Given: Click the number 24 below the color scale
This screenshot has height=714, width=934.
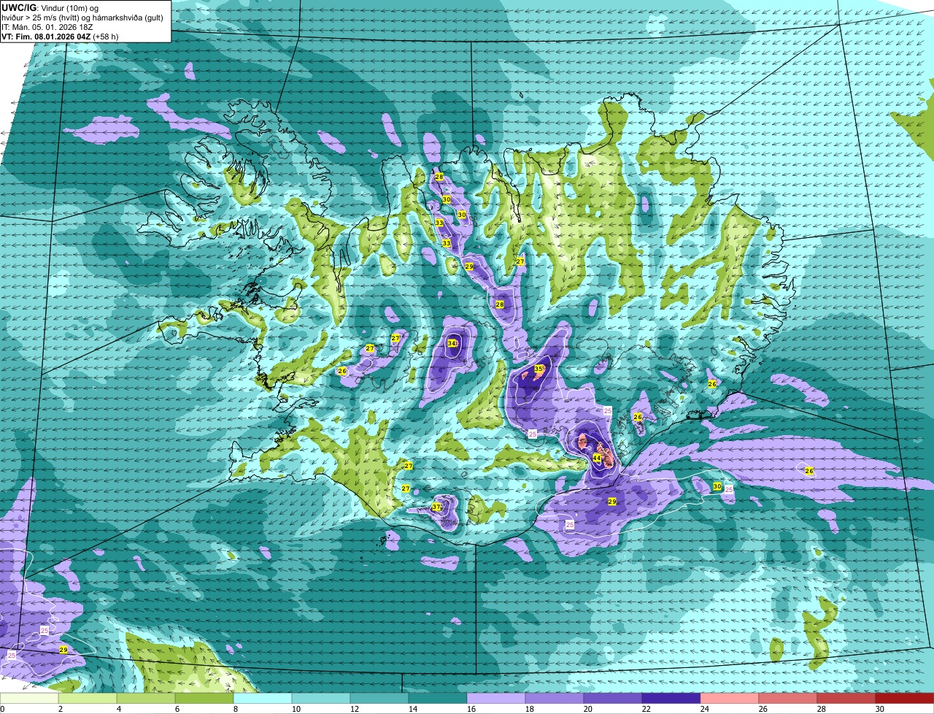Looking at the screenshot, I should (704, 709).
